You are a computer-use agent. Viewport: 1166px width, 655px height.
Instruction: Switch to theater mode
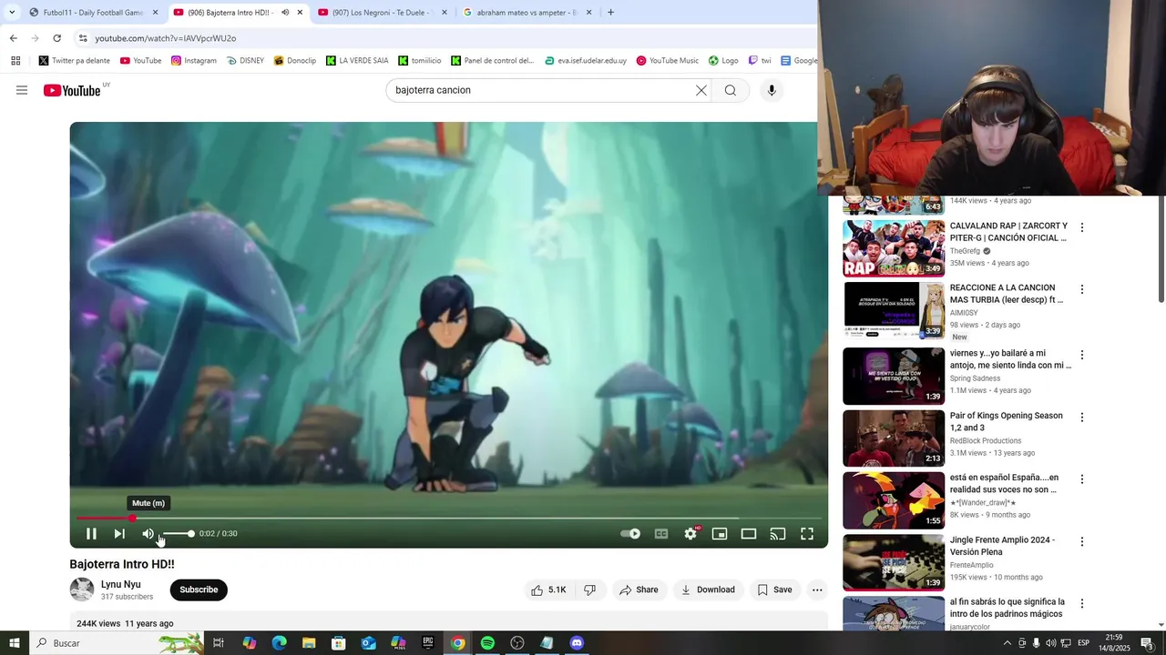click(749, 534)
